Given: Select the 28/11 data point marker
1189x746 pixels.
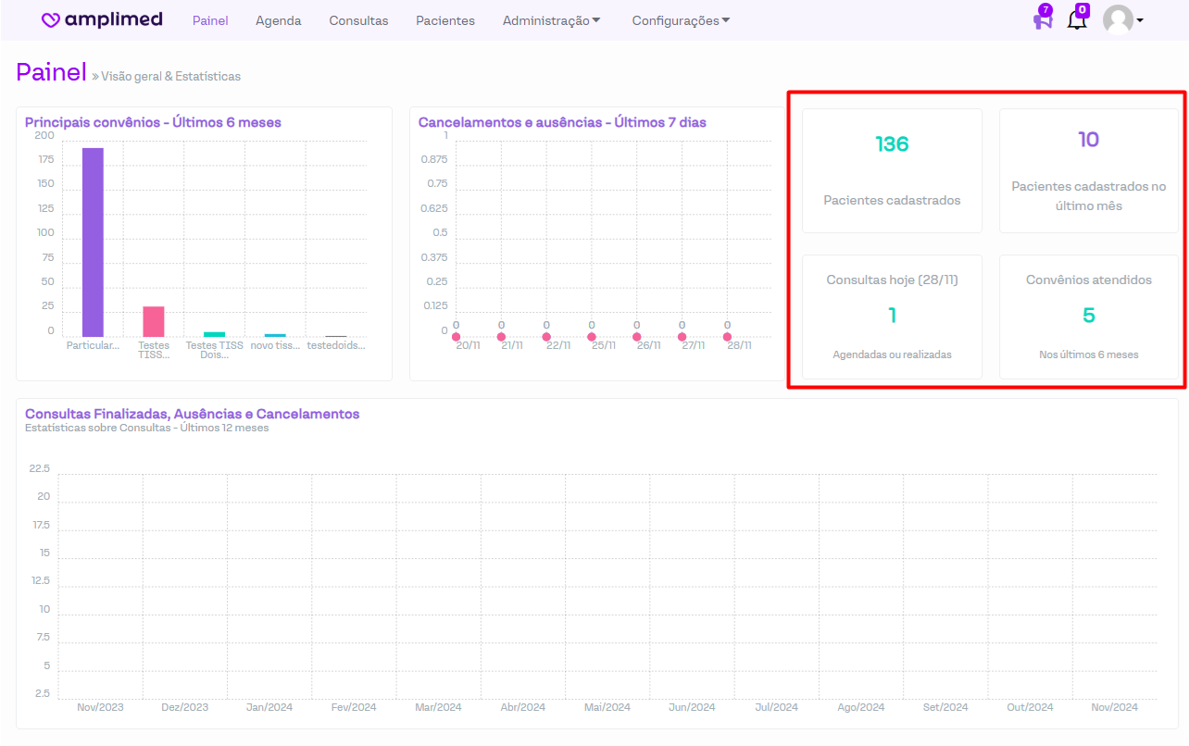Looking at the screenshot, I should [727, 337].
